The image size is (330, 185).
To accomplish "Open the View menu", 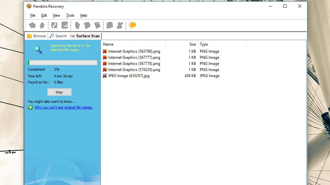I will (x=56, y=15).
